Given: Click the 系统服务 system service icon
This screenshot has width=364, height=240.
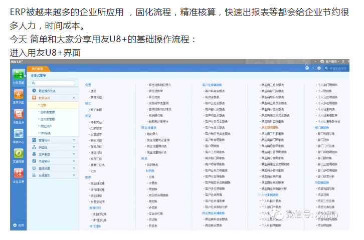Looking at the screenshot, I should point(34,175).
